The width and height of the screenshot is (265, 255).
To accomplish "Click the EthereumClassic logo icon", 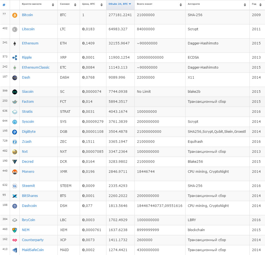I will click(15, 68).
